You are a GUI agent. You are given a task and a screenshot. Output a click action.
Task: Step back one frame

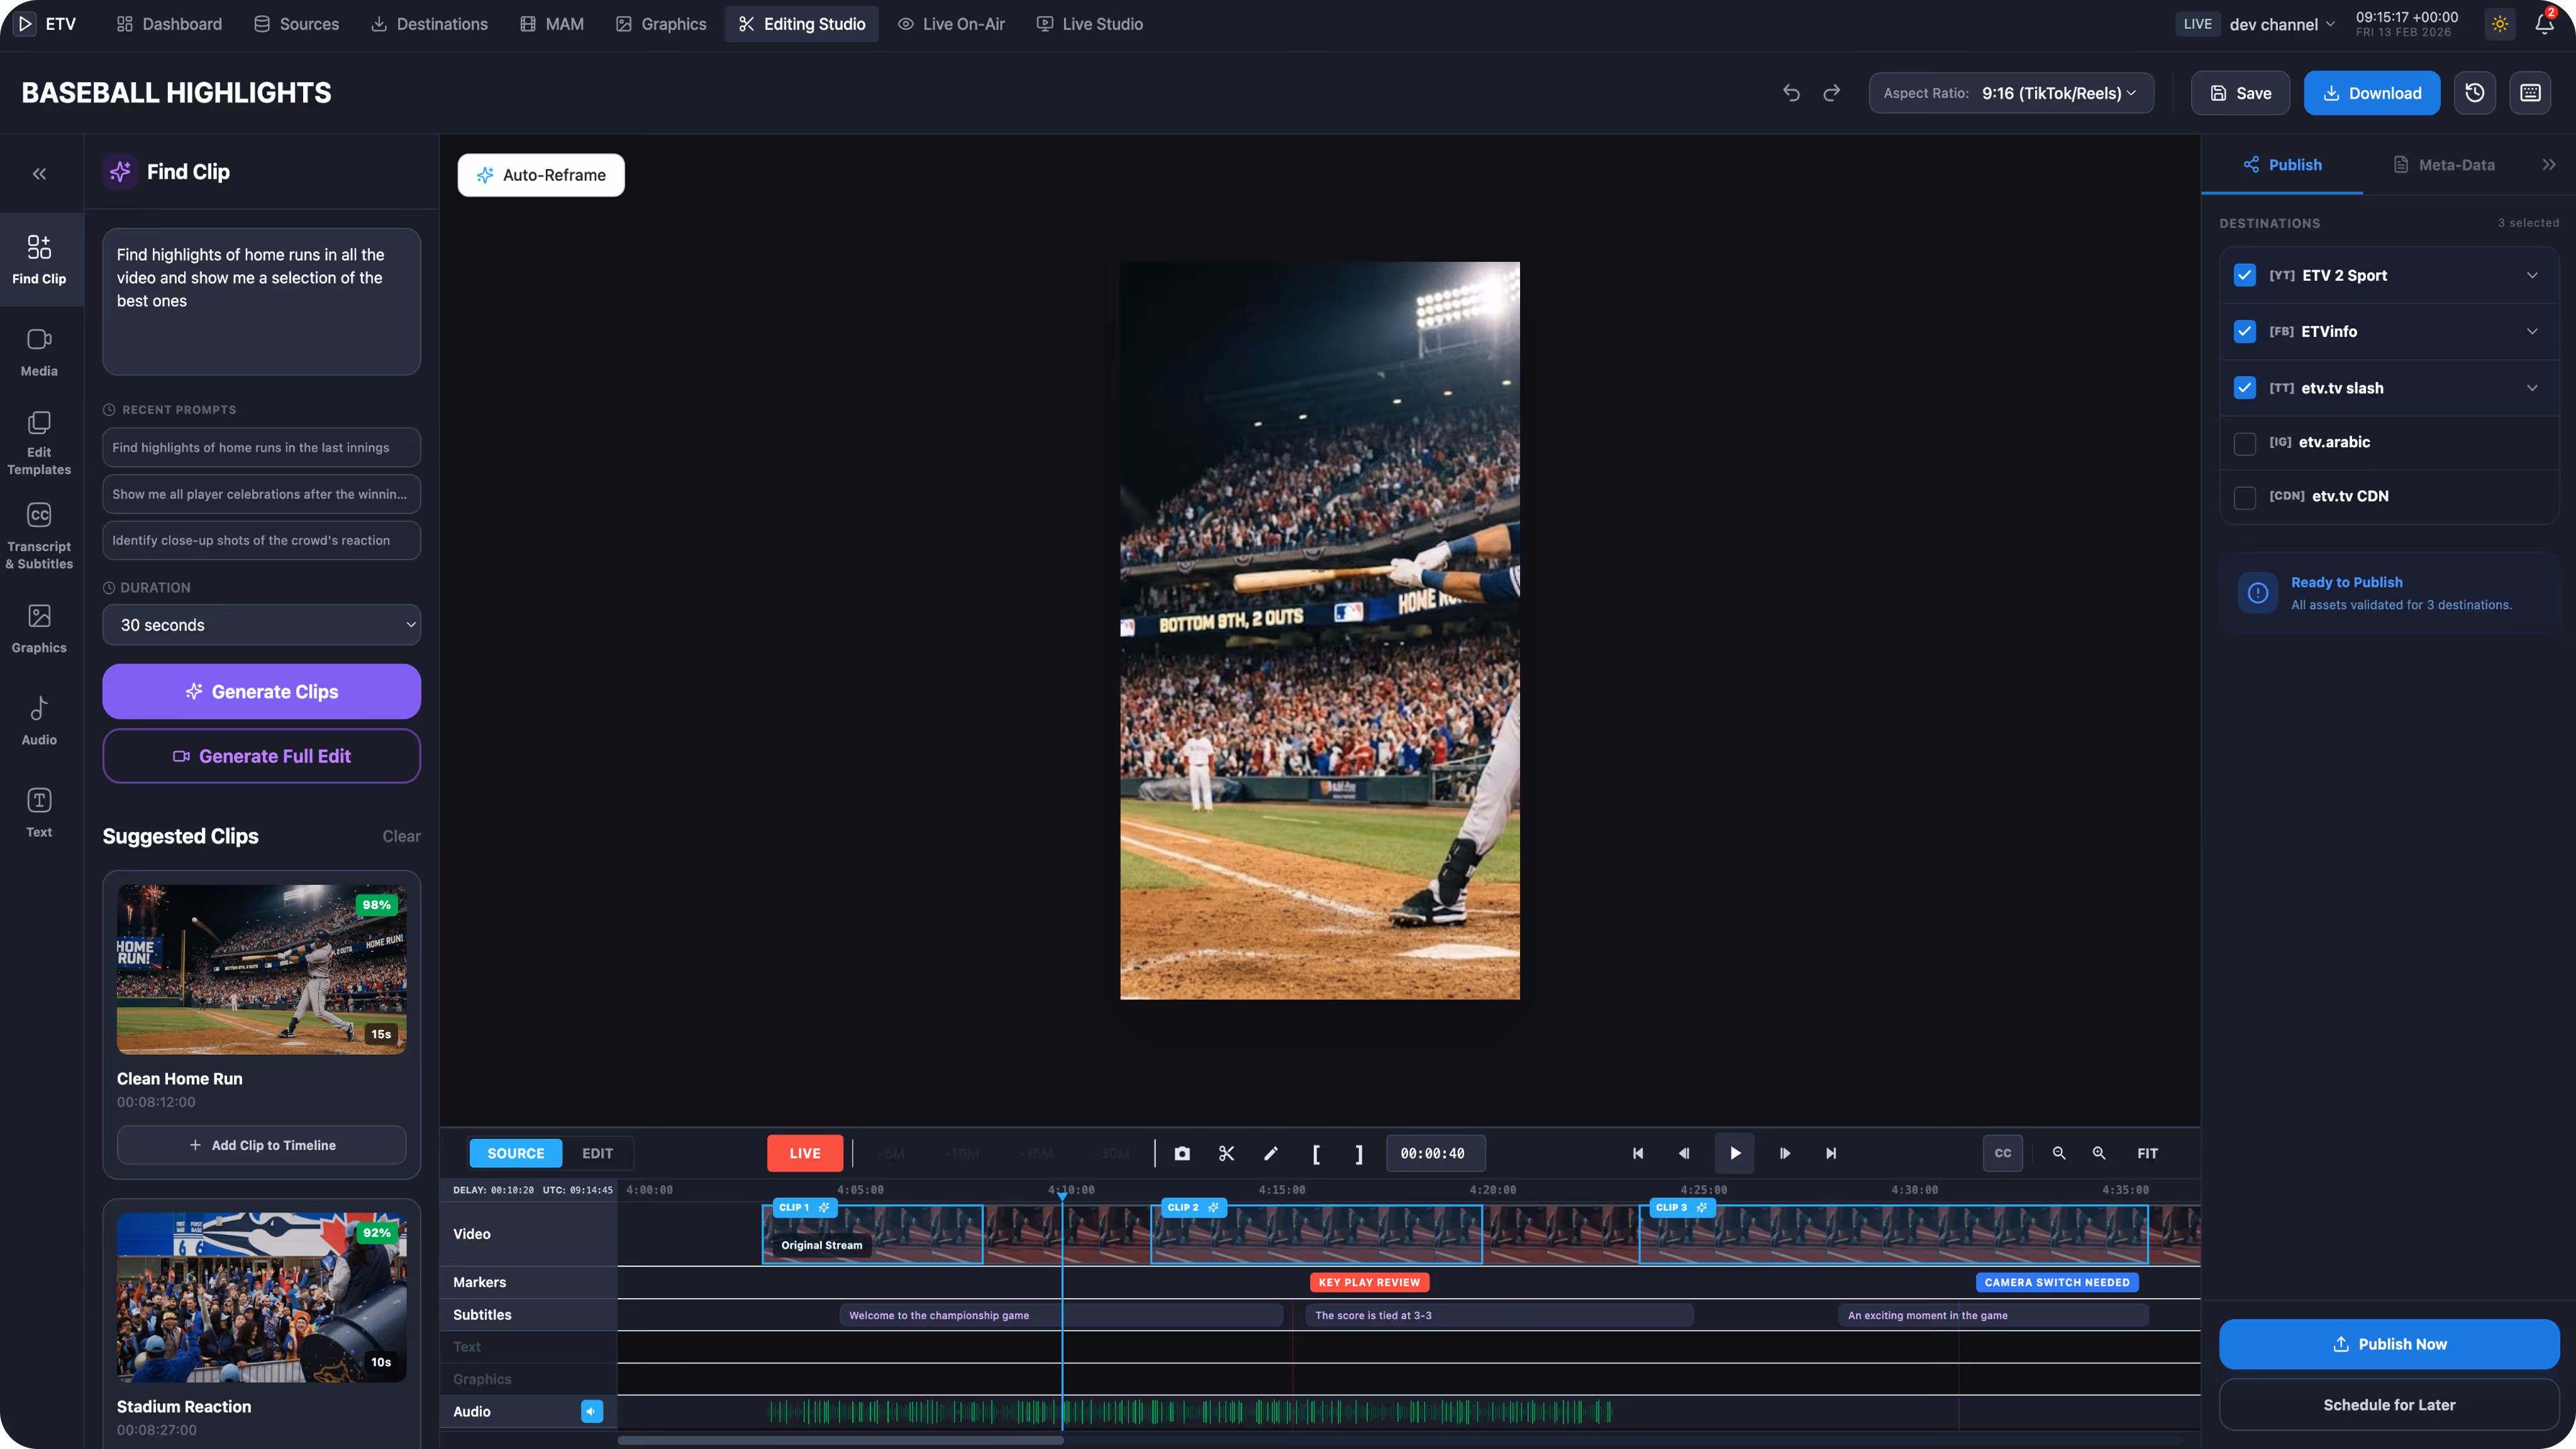pos(1684,1153)
